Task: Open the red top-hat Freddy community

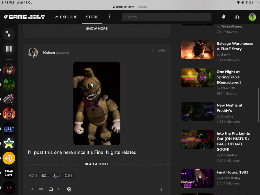Action: click(x=9, y=114)
